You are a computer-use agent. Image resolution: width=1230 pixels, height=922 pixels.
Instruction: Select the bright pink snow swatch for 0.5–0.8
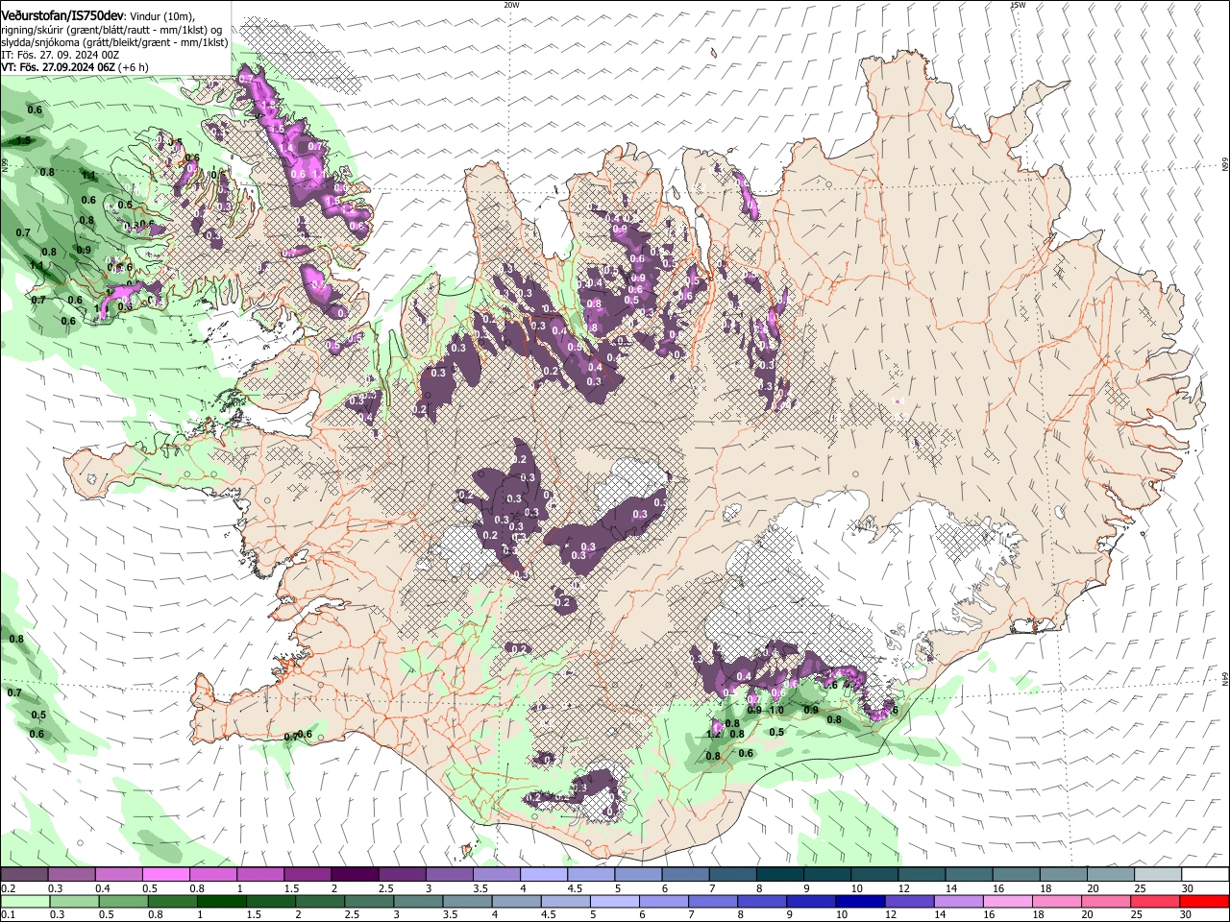tap(165, 875)
